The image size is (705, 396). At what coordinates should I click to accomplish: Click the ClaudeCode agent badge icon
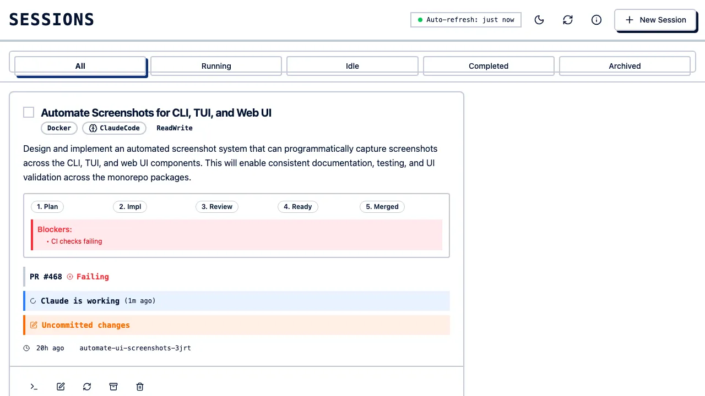point(93,128)
